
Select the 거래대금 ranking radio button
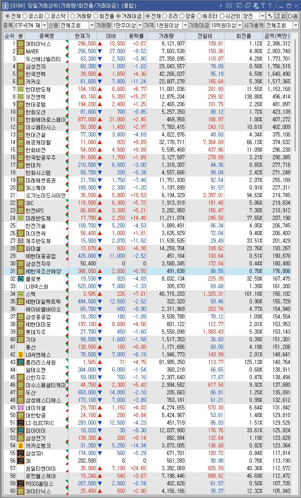128,16
